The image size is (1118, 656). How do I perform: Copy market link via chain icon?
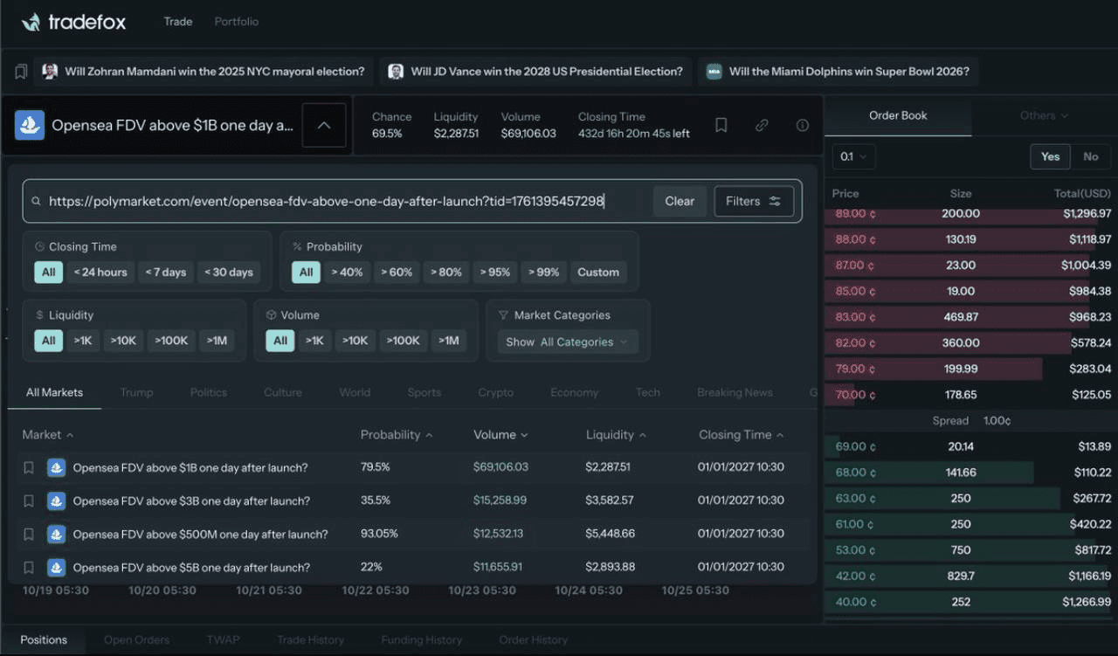(762, 125)
